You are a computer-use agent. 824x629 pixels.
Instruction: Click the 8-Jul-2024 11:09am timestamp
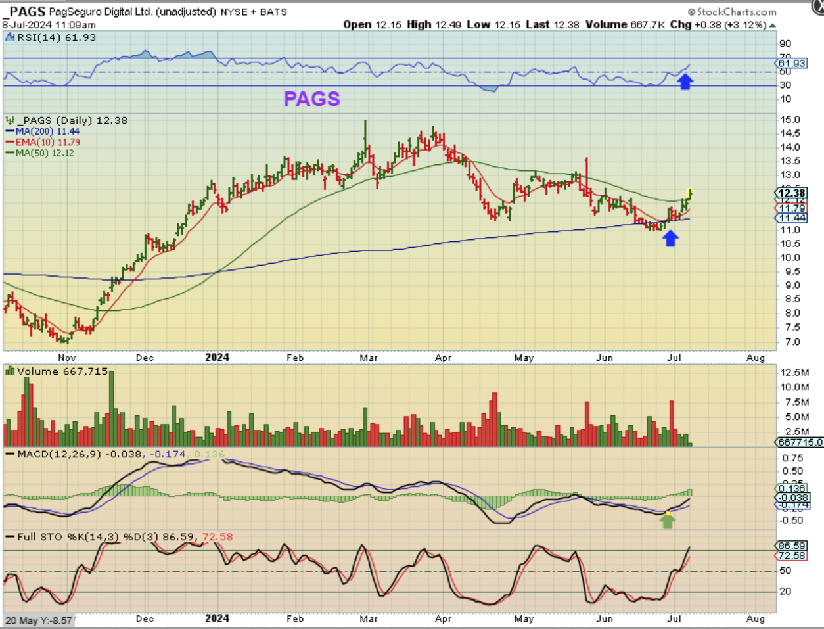click(x=49, y=25)
